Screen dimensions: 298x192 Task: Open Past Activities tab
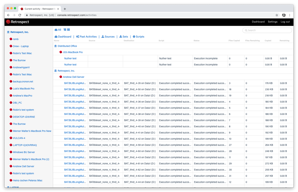tap(87, 36)
